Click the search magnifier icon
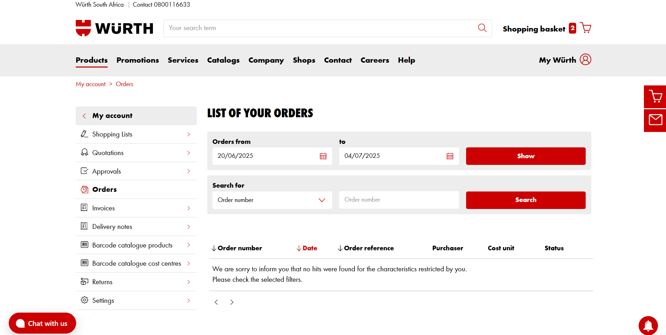666x335 pixels. coord(482,28)
